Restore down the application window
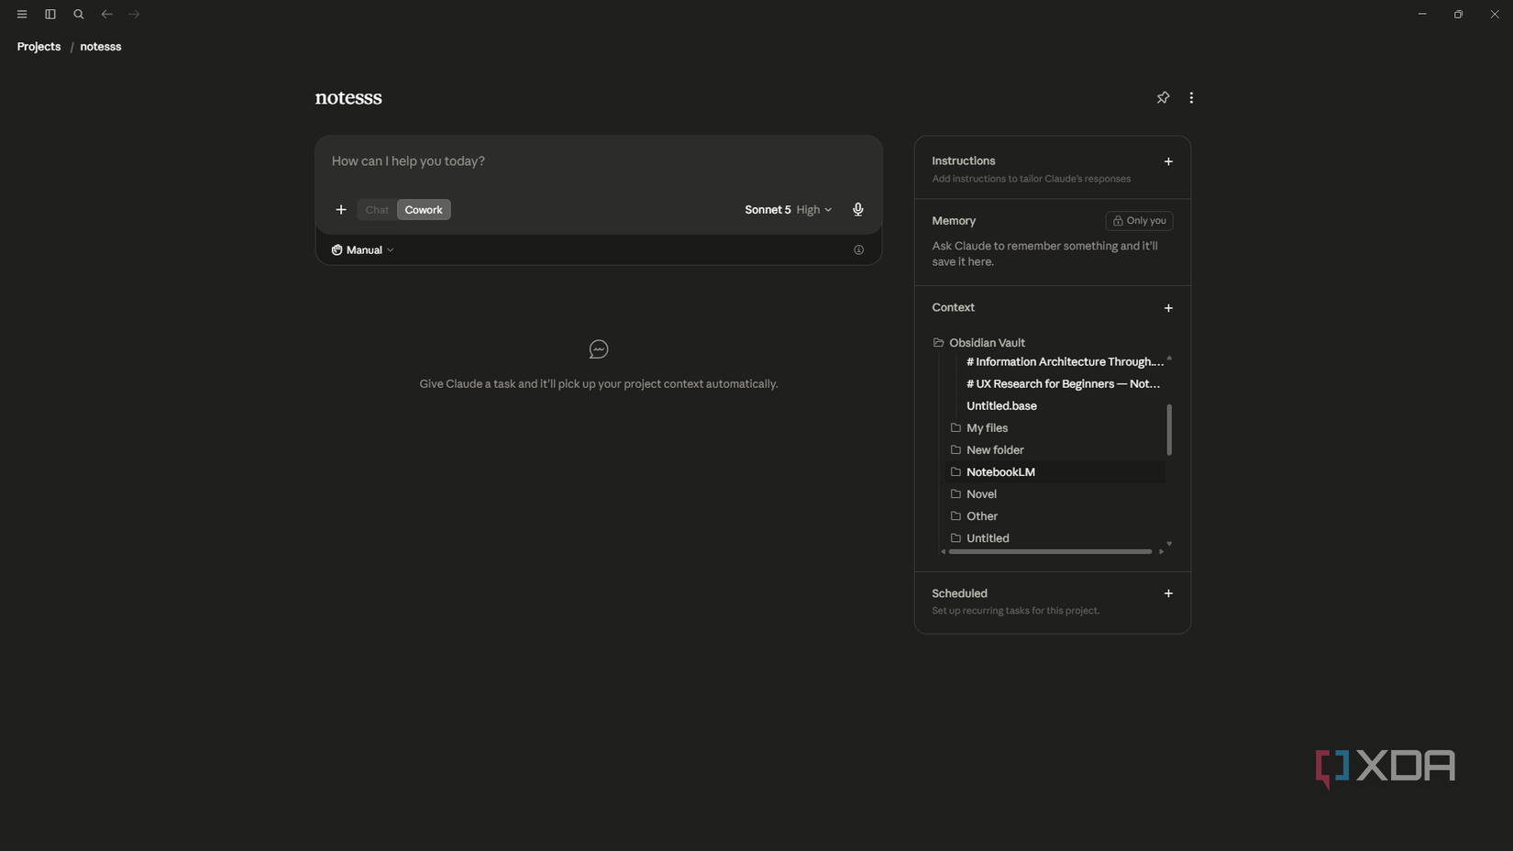Screen dimensions: 1513x851 (x=1458, y=15)
